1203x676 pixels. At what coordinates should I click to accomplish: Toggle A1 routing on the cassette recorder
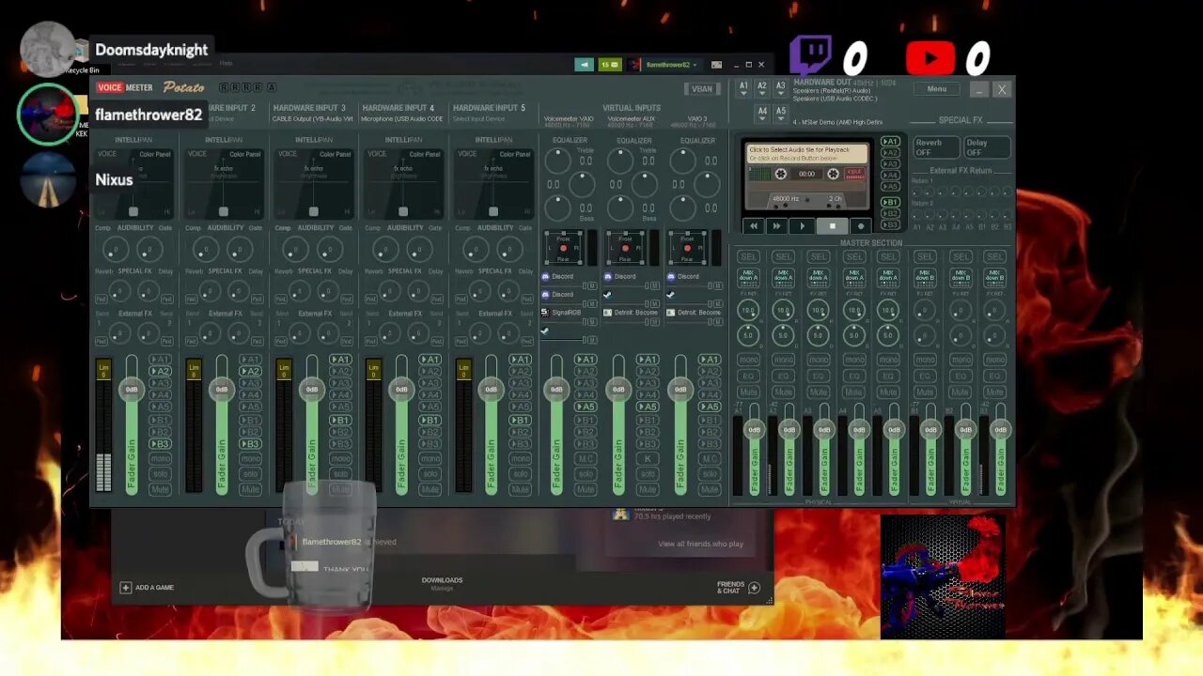[890, 142]
